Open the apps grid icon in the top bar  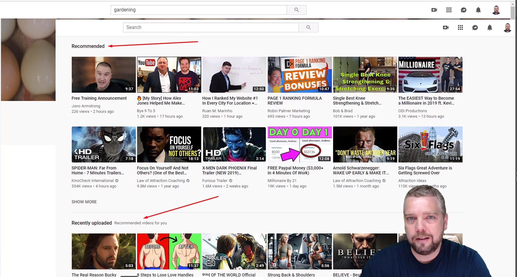(449, 10)
